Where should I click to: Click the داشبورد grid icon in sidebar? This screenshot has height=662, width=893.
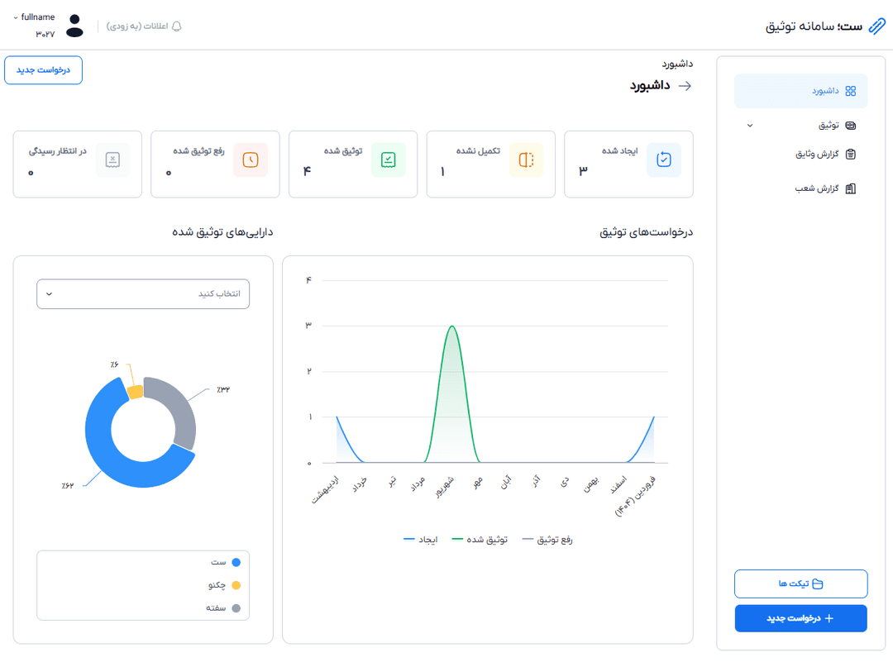coord(850,91)
